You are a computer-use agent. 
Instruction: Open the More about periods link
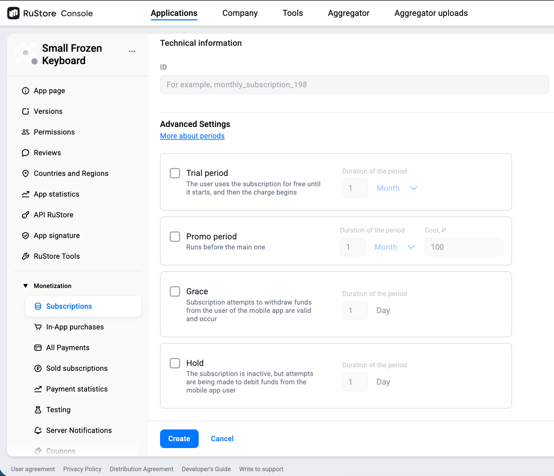point(192,136)
